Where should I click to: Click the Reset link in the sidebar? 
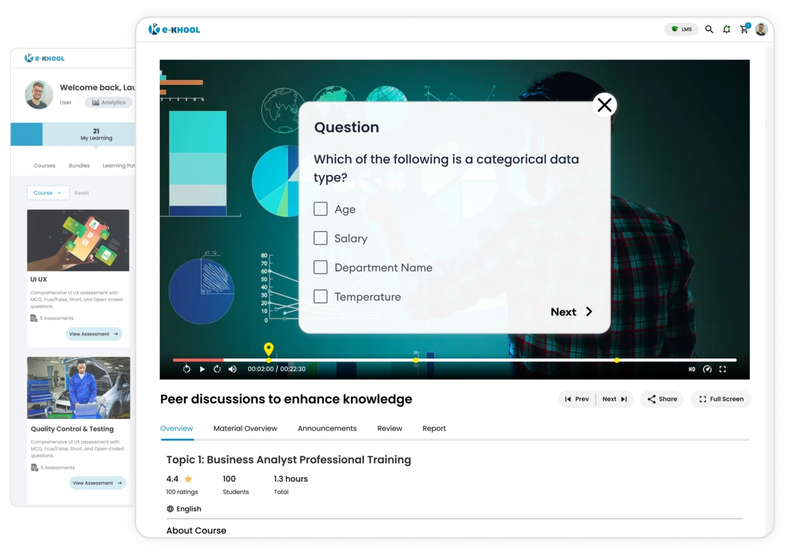(82, 193)
